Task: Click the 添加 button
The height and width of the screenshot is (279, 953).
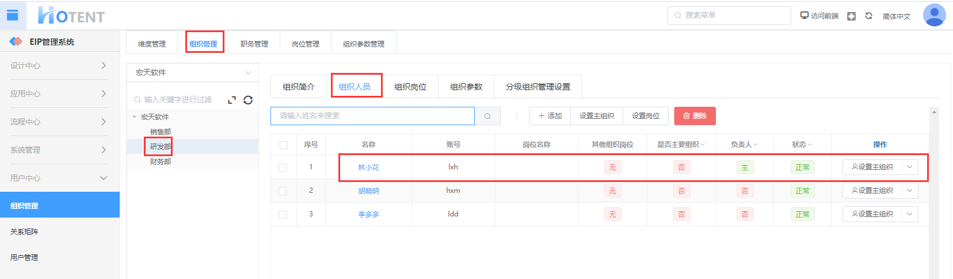Action: (x=550, y=116)
